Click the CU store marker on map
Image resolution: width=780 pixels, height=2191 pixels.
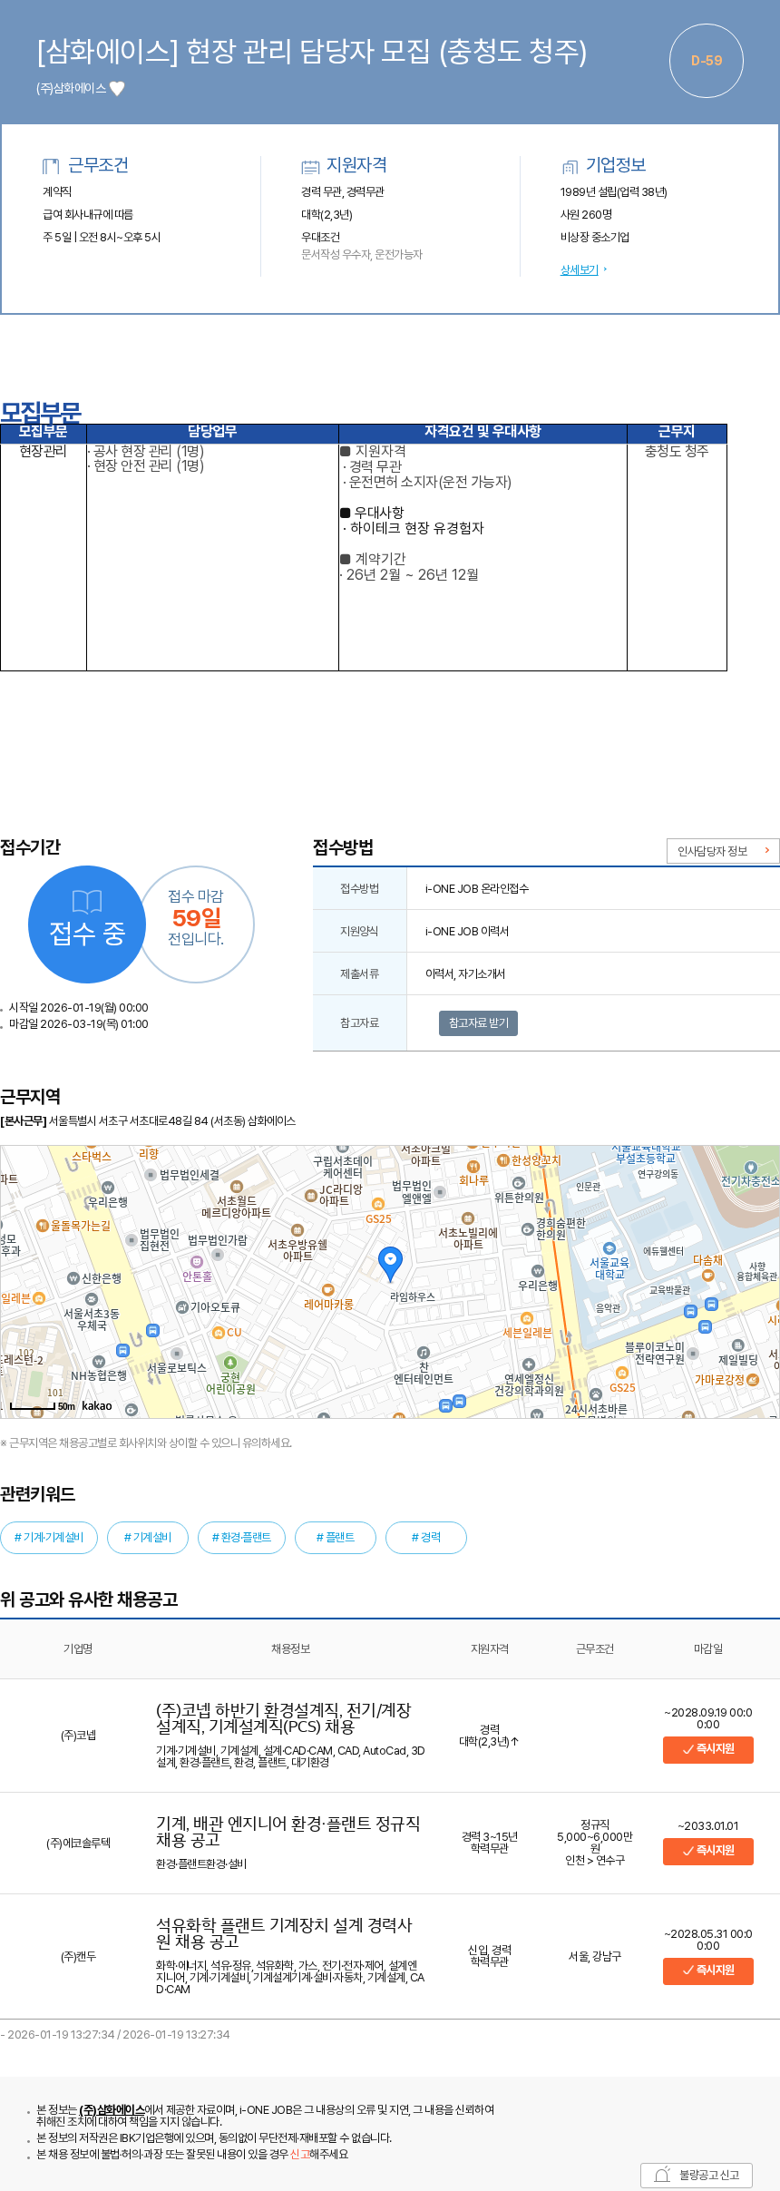click(x=218, y=1333)
